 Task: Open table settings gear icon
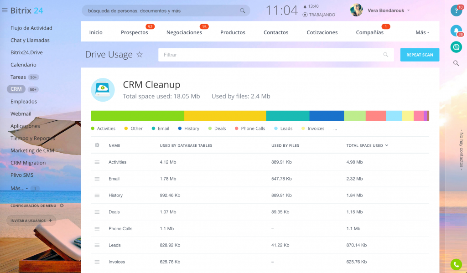click(97, 145)
